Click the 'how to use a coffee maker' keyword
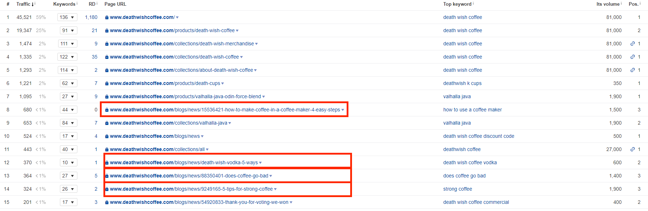Image resolution: width=648 pixels, height=211 pixels. [473, 110]
